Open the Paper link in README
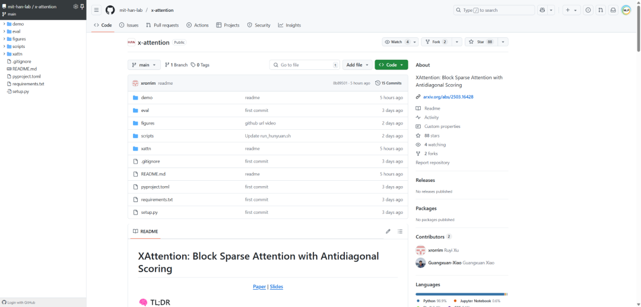The width and height of the screenshot is (641, 307). pos(259,287)
